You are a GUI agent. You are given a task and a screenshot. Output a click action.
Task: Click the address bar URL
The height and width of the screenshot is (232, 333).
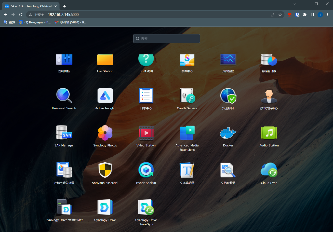click(63, 15)
